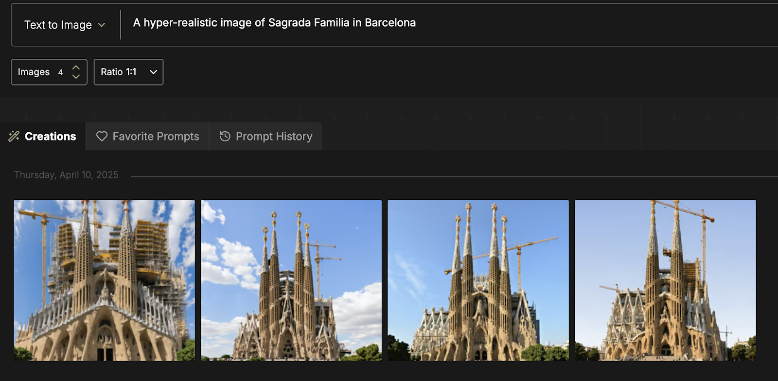Viewport: 778px width, 381px height.
Task: Click the down arrow to decrease Images count
Action: point(76,76)
